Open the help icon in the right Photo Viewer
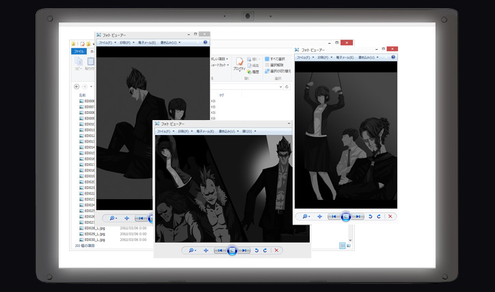The image size is (495, 292). click(393, 57)
